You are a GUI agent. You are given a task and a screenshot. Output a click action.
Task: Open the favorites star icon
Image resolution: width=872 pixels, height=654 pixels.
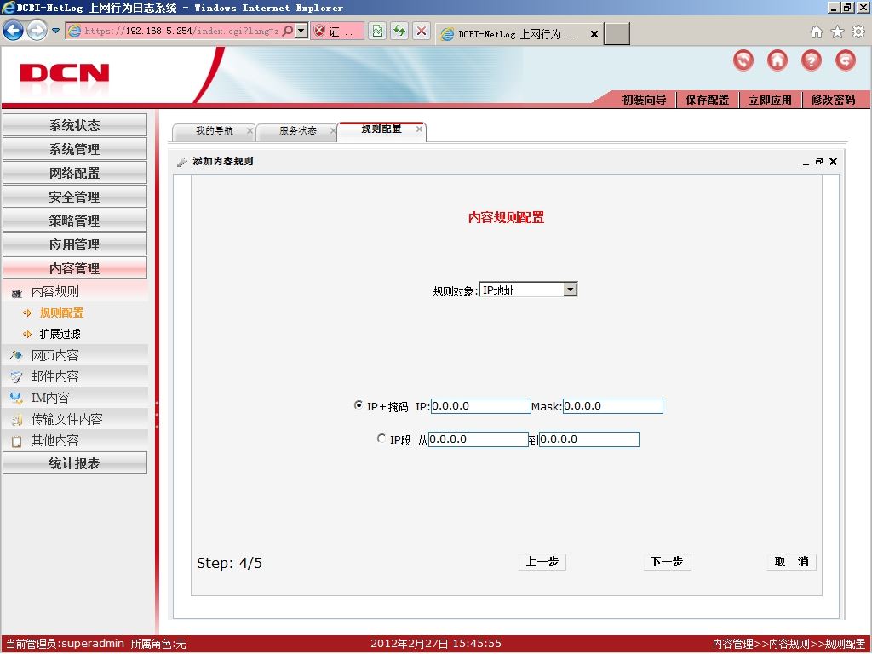[838, 32]
